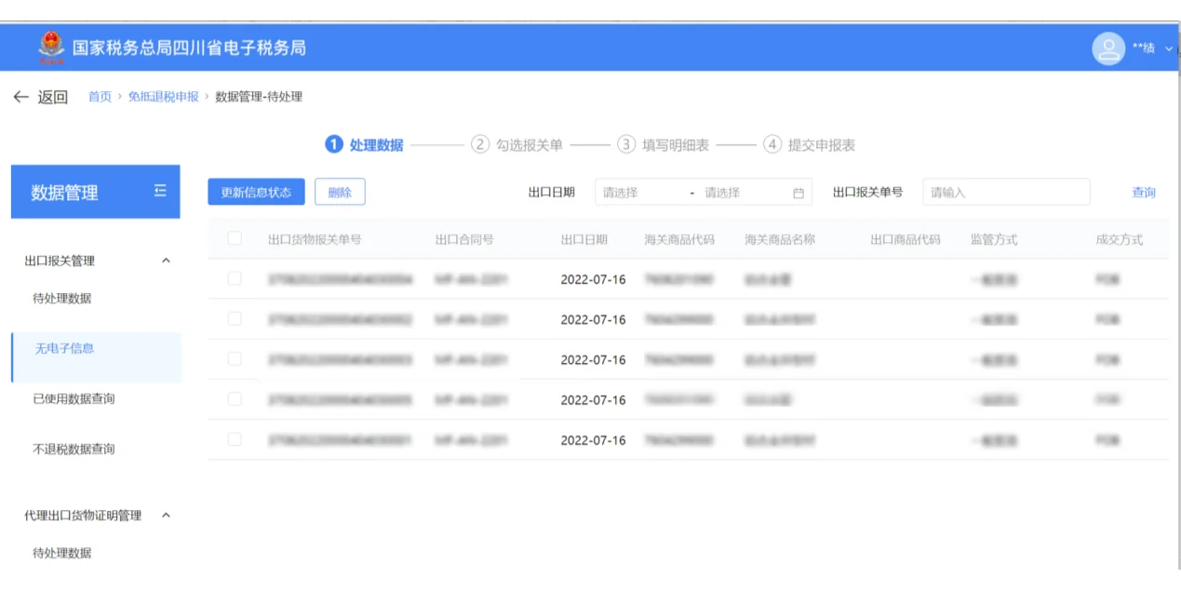
Task: Check the select-all checkbox in table header
Action: tap(235, 237)
